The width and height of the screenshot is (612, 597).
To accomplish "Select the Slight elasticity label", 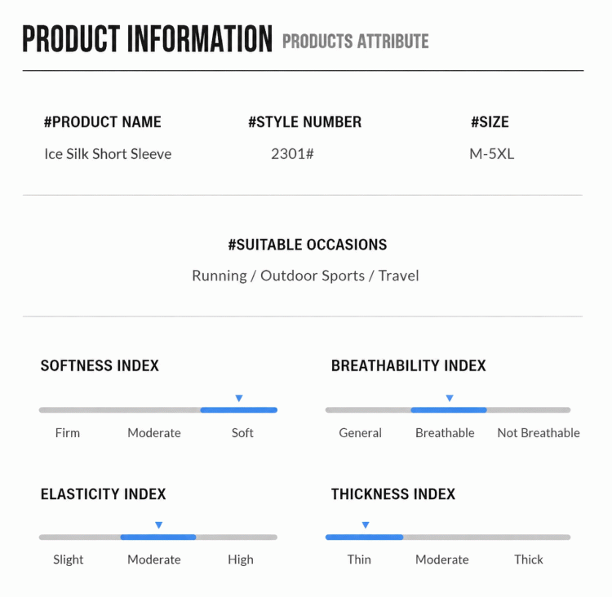I will (x=69, y=560).
